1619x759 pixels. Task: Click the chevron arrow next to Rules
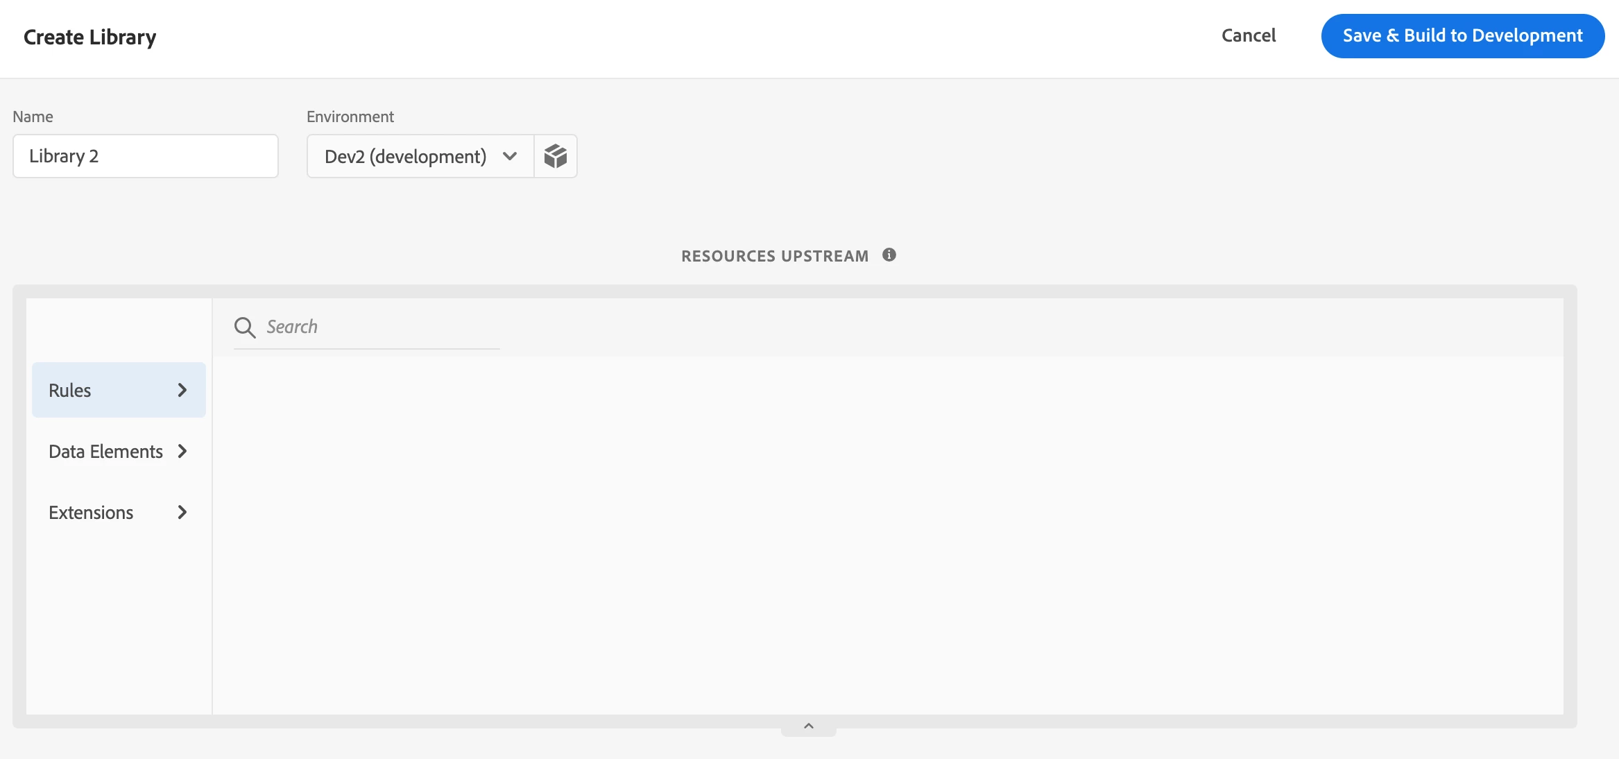182,391
